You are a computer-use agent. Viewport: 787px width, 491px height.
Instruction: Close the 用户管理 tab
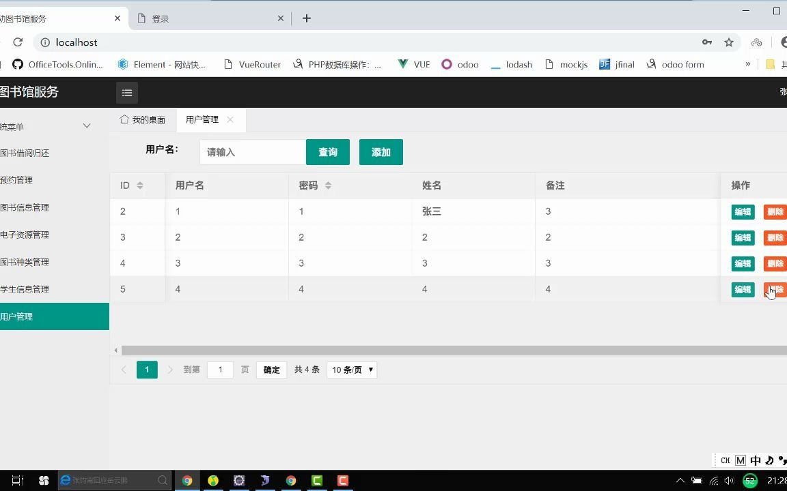(230, 119)
